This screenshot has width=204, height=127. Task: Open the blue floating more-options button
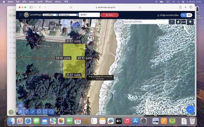pyautogui.click(x=190, y=109)
